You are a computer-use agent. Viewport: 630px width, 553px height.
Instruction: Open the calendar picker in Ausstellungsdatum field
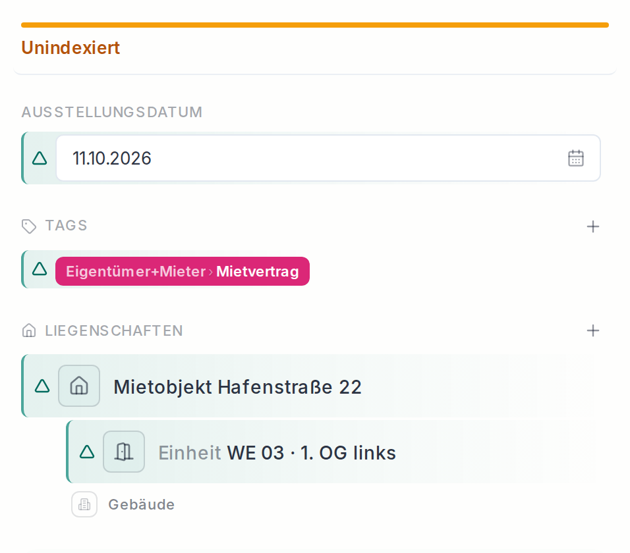tap(575, 158)
